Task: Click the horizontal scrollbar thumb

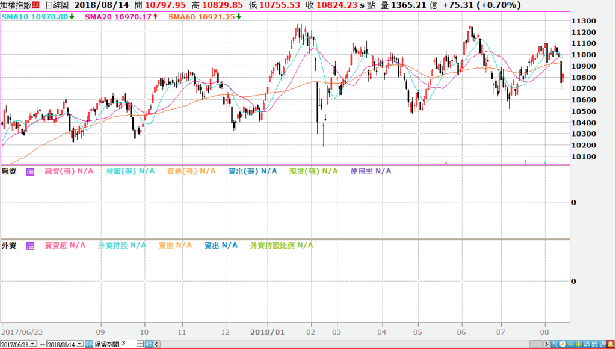Action: [536, 344]
